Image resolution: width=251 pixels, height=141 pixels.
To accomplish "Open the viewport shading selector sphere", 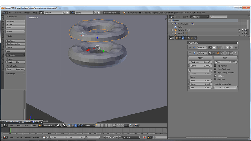I will (x=59, y=125).
